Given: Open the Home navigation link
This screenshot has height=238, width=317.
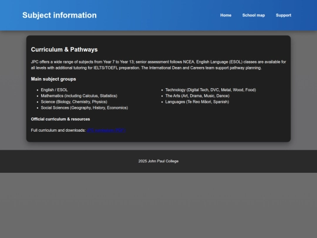Looking at the screenshot, I should pyautogui.click(x=225, y=15).
